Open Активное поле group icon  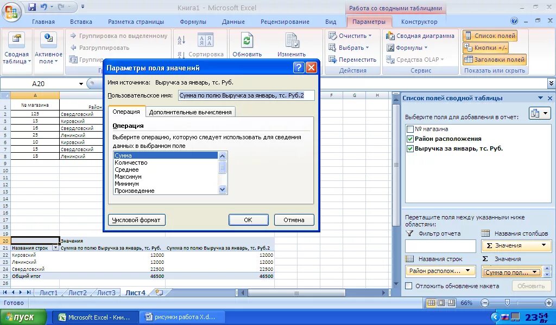(48, 40)
